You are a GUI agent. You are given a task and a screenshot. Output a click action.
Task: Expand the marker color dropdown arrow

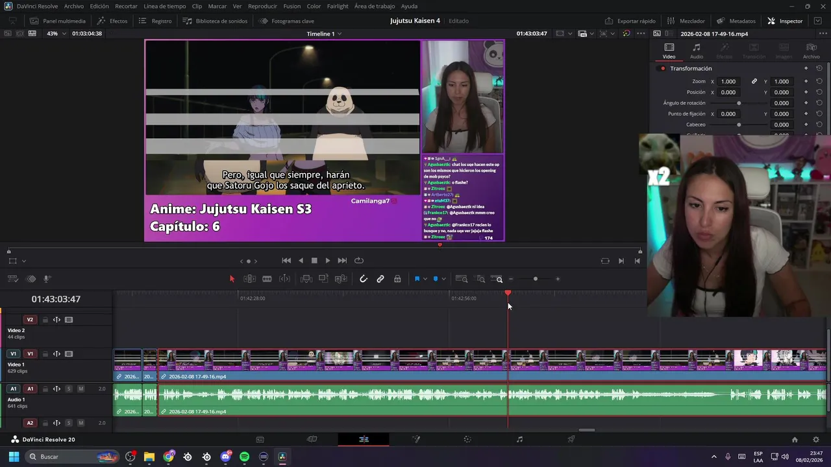coord(443,279)
